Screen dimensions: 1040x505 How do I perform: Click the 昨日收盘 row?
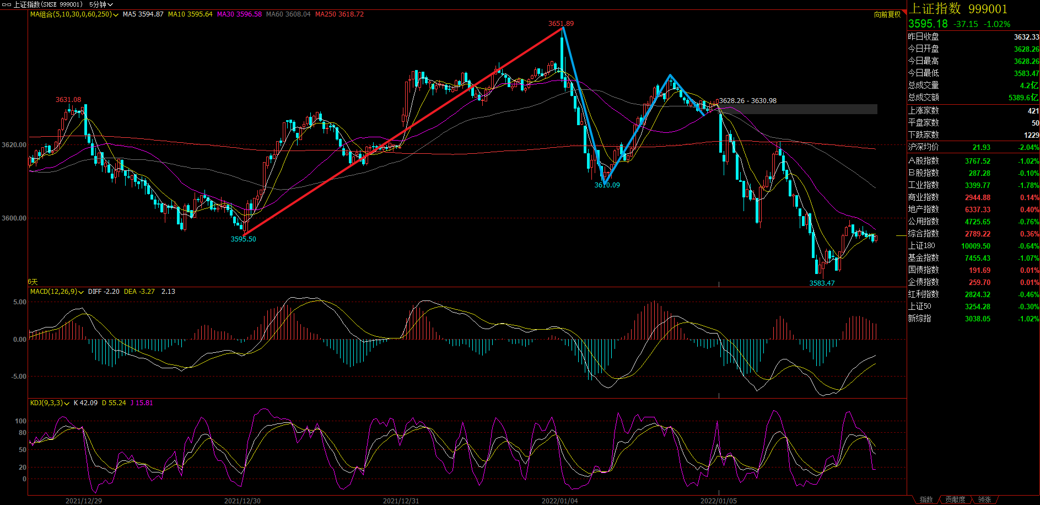[973, 37]
